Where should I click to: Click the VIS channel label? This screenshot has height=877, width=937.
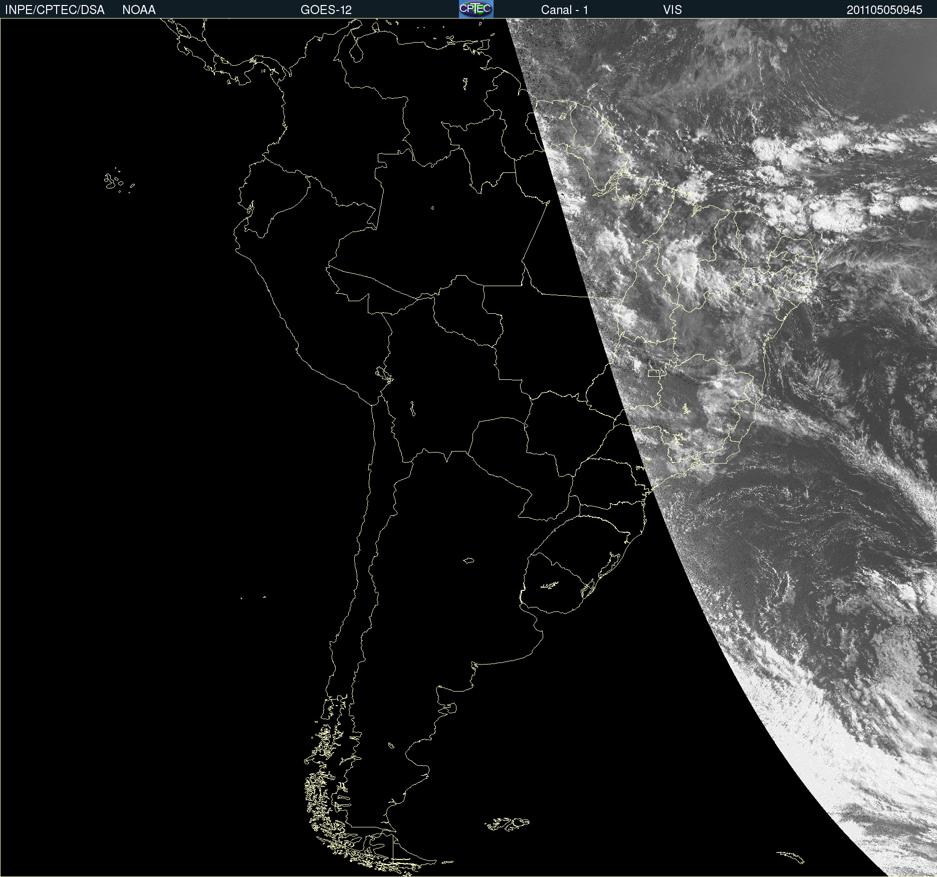672,10
